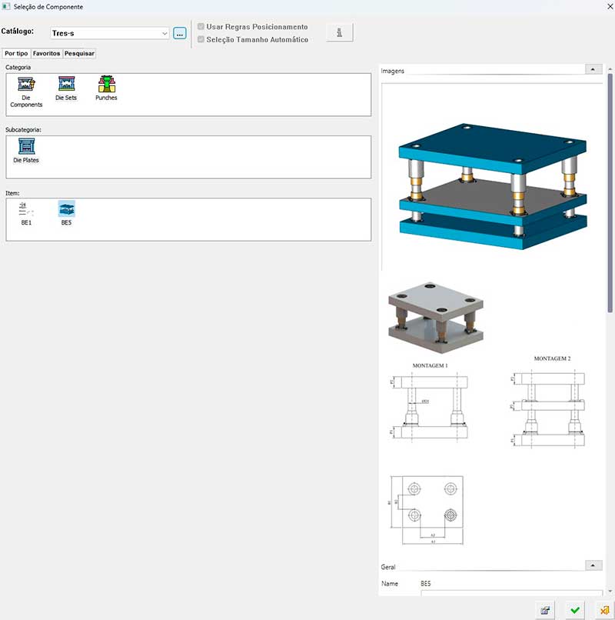This screenshot has height=620, width=615.
Task: Open the properties icon beside the checkmark
Action: (545, 610)
